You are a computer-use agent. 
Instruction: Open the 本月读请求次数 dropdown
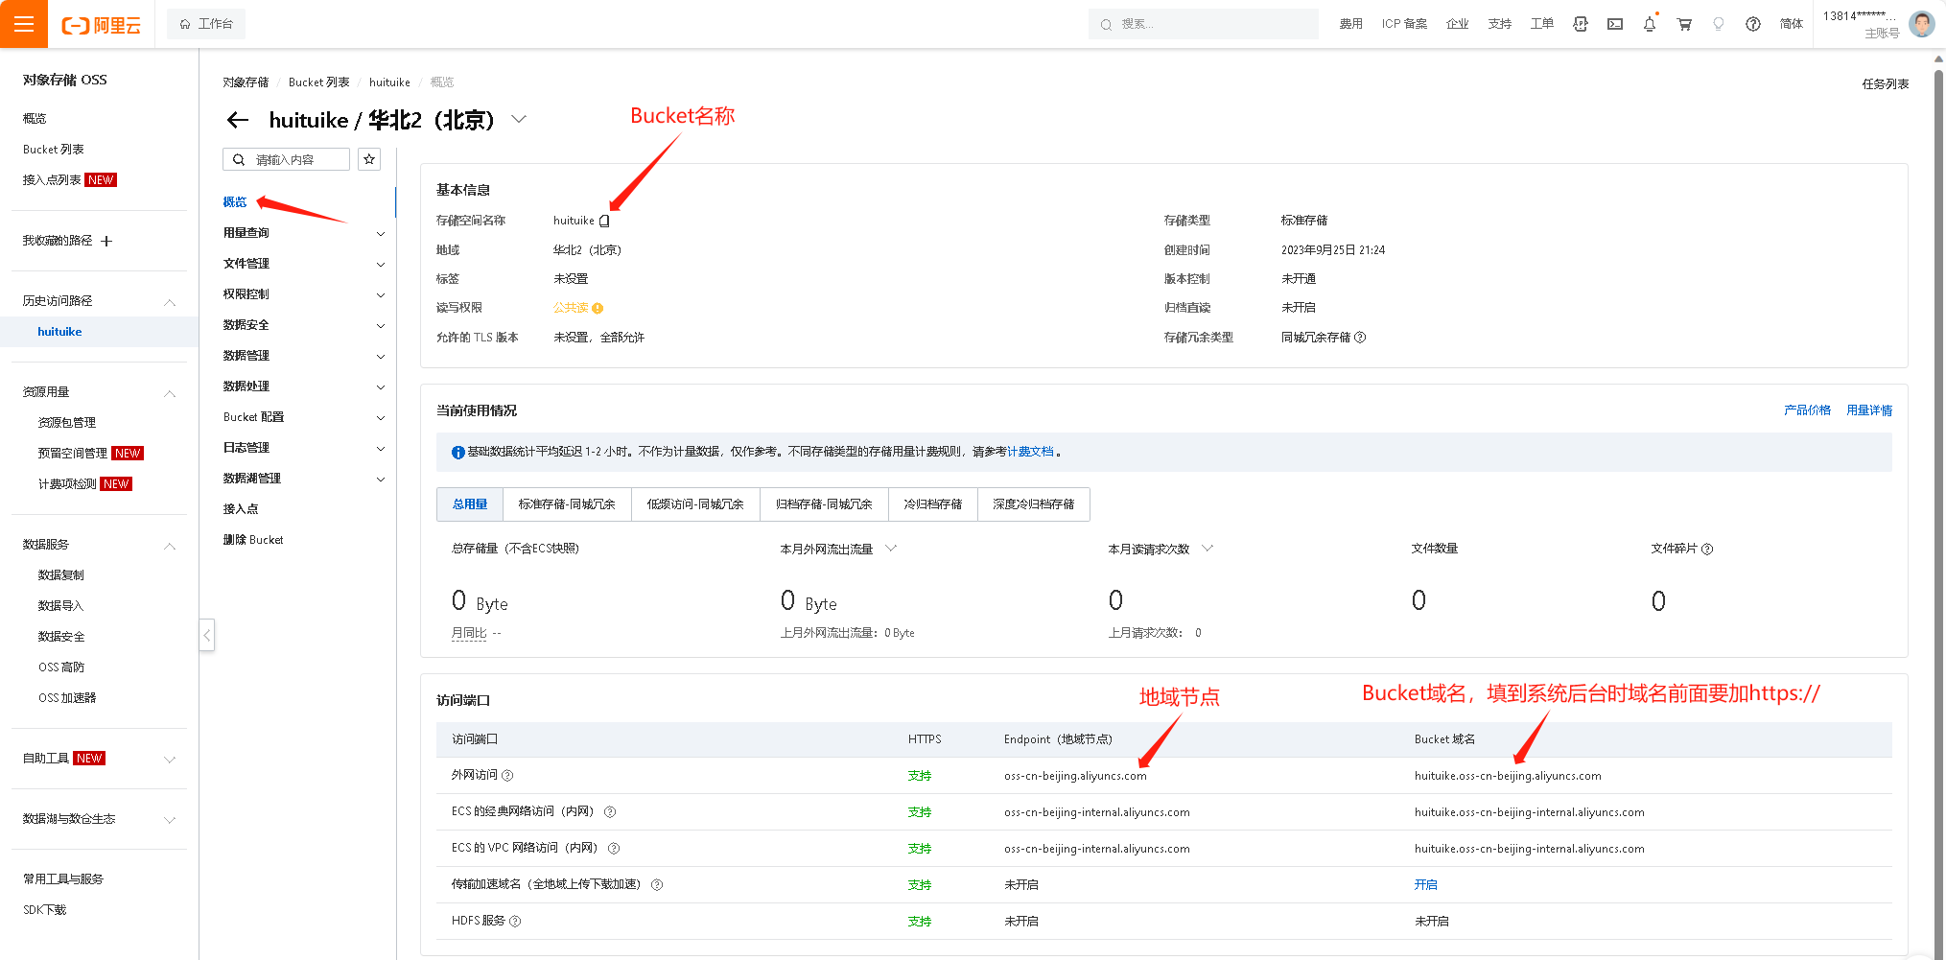(x=1207, y=549)
